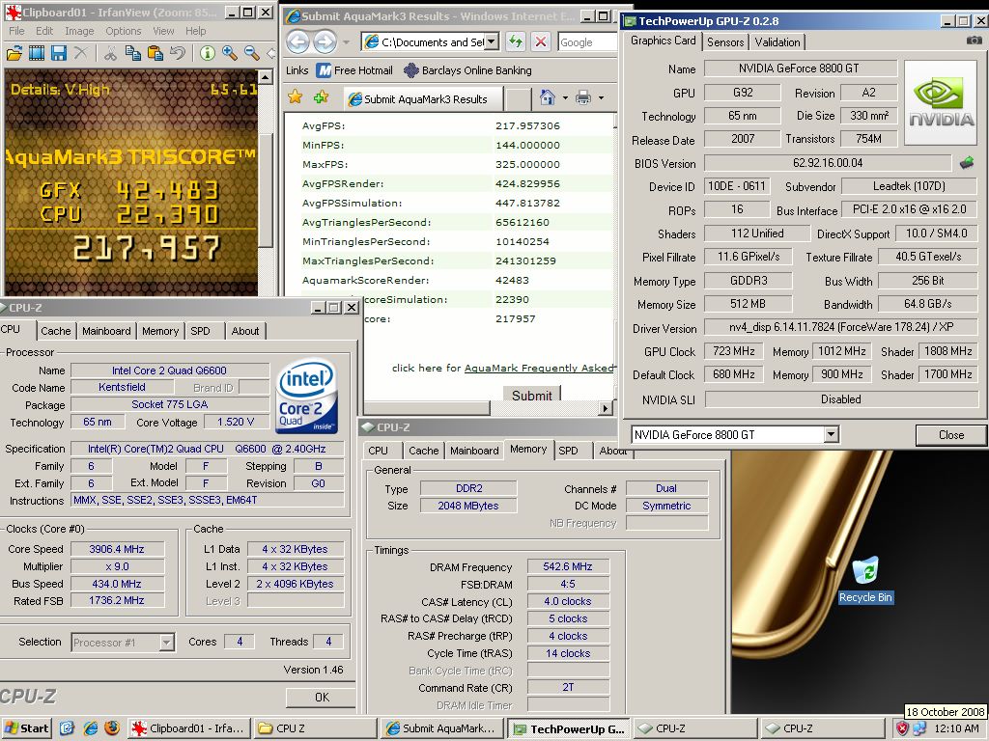The width and height of the screenshot is (989, 741).
Task: Open Favorites Center star icon
Action: [295, 97]
